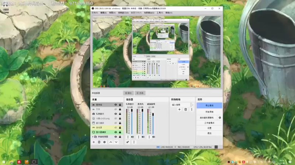Open source properties gear in sources toolbar
This screenshot has height=165, width=295.
pos(104,142)
